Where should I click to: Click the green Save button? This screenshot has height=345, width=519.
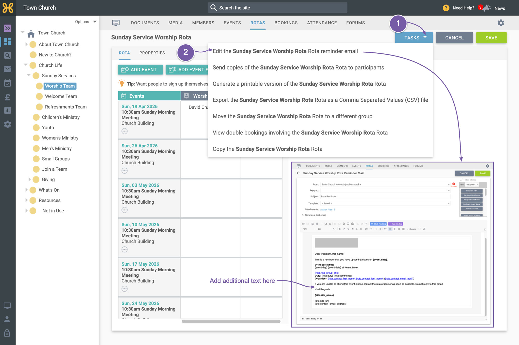[x=491, y=38]
